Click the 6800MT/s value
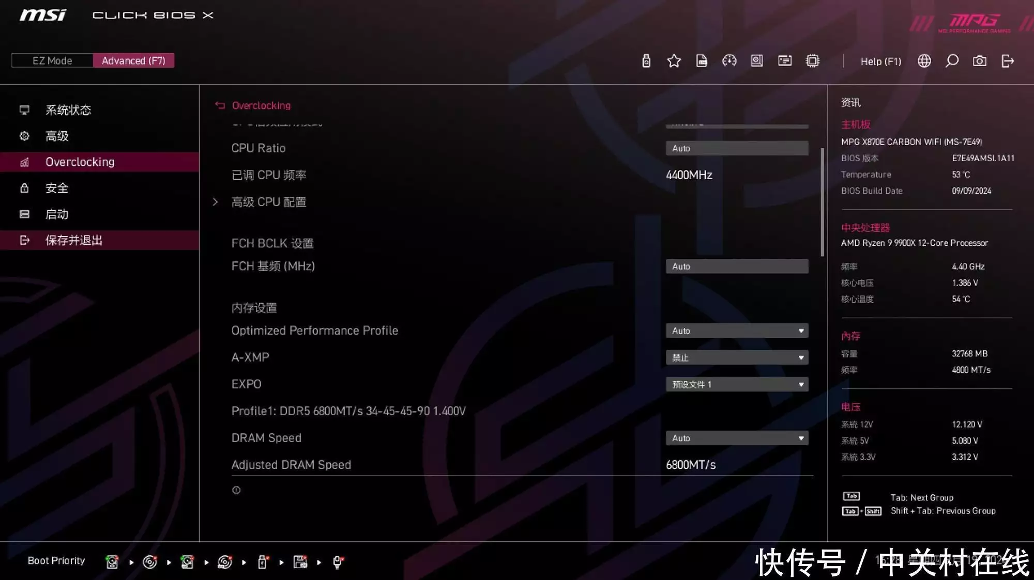 click(x=691, y=465)
